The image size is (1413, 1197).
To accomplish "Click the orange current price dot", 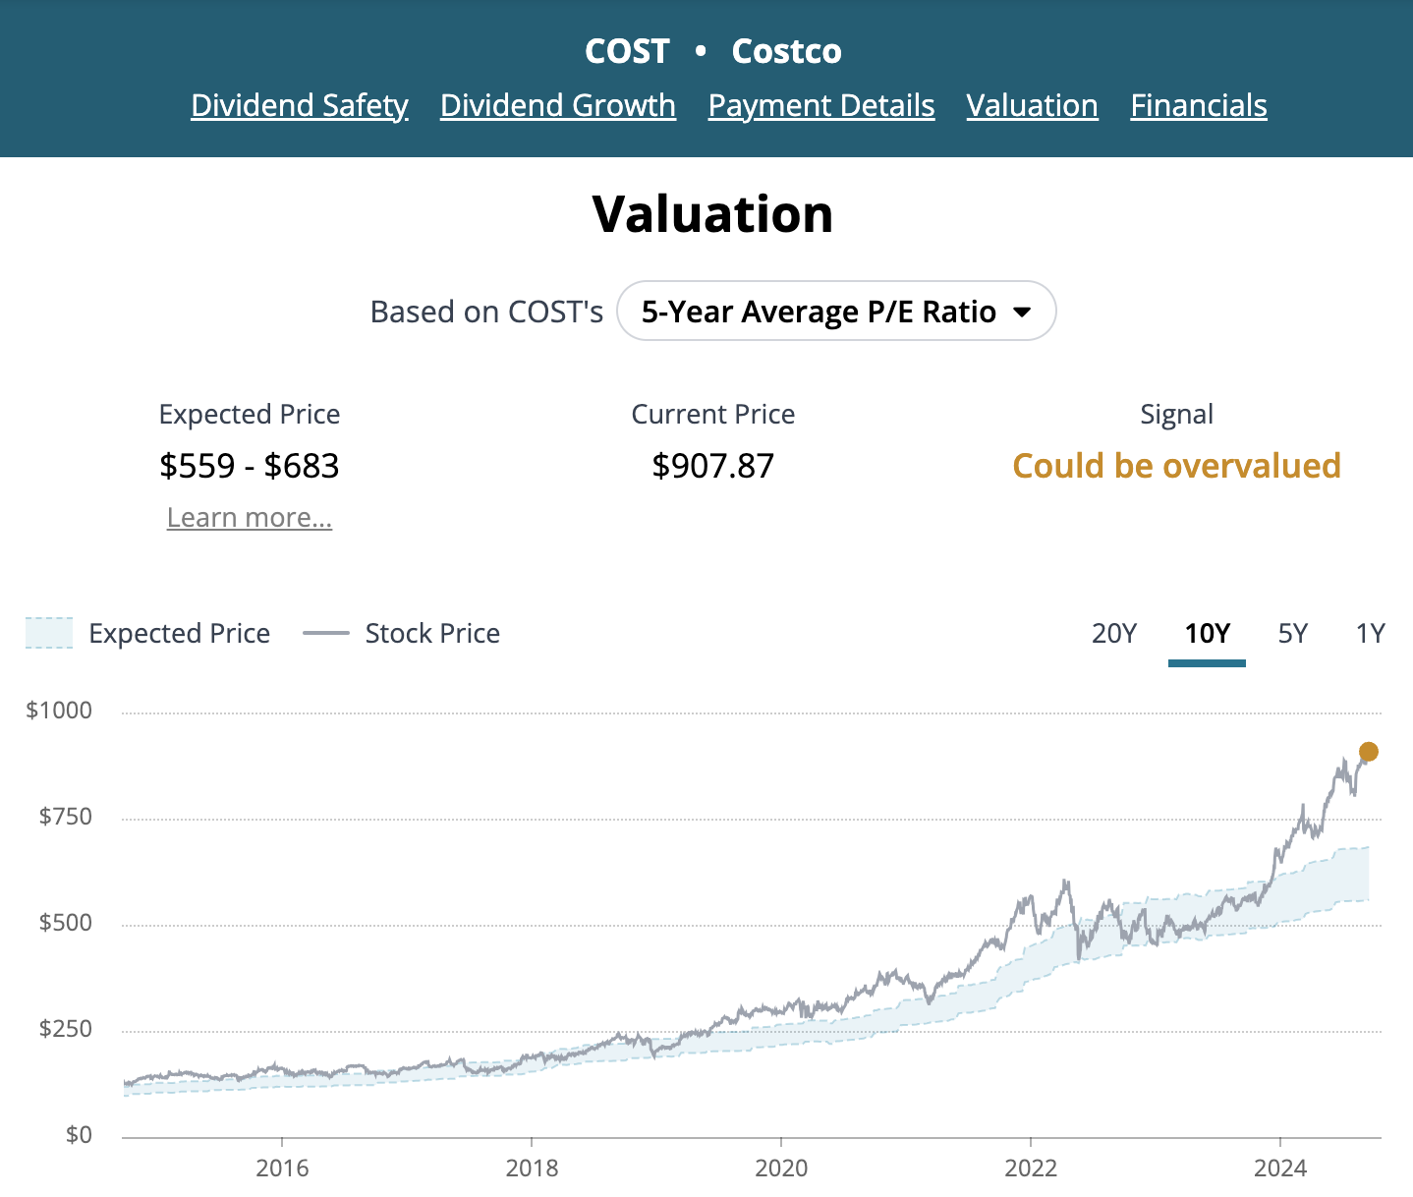I will coord(1369,750).
